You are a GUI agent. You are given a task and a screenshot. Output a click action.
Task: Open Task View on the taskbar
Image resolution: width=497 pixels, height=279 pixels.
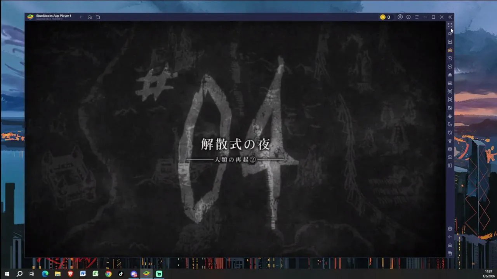pos(32,274)
